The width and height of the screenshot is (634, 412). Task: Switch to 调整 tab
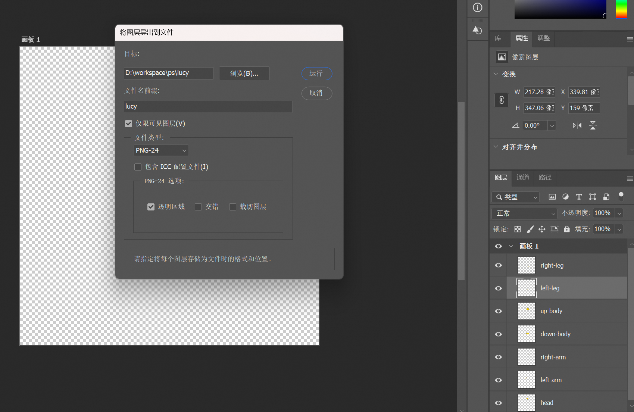(x=544, y=38)
